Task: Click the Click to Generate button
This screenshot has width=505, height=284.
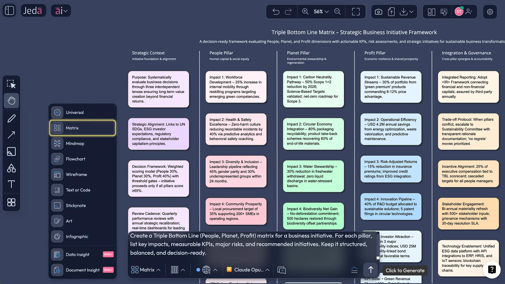Action: (405, 270)
